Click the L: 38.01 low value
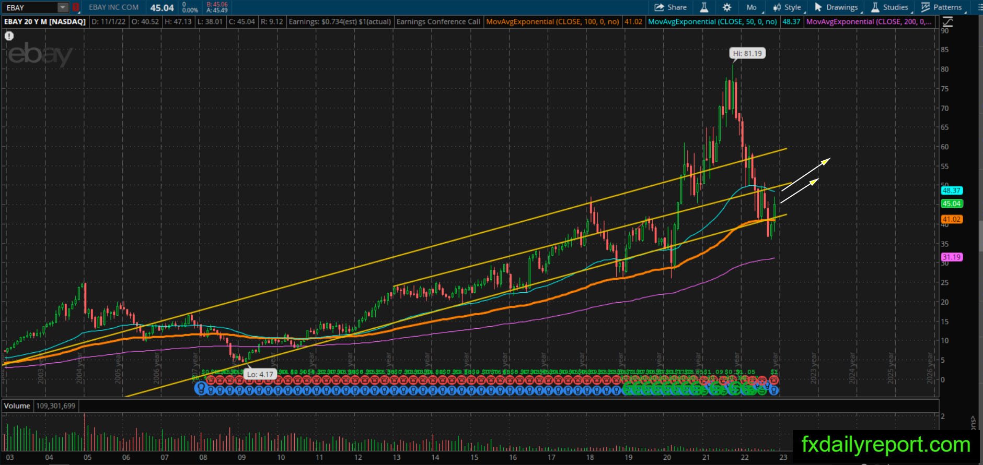This screenshot has height=465, width=983. pos(210,22)
